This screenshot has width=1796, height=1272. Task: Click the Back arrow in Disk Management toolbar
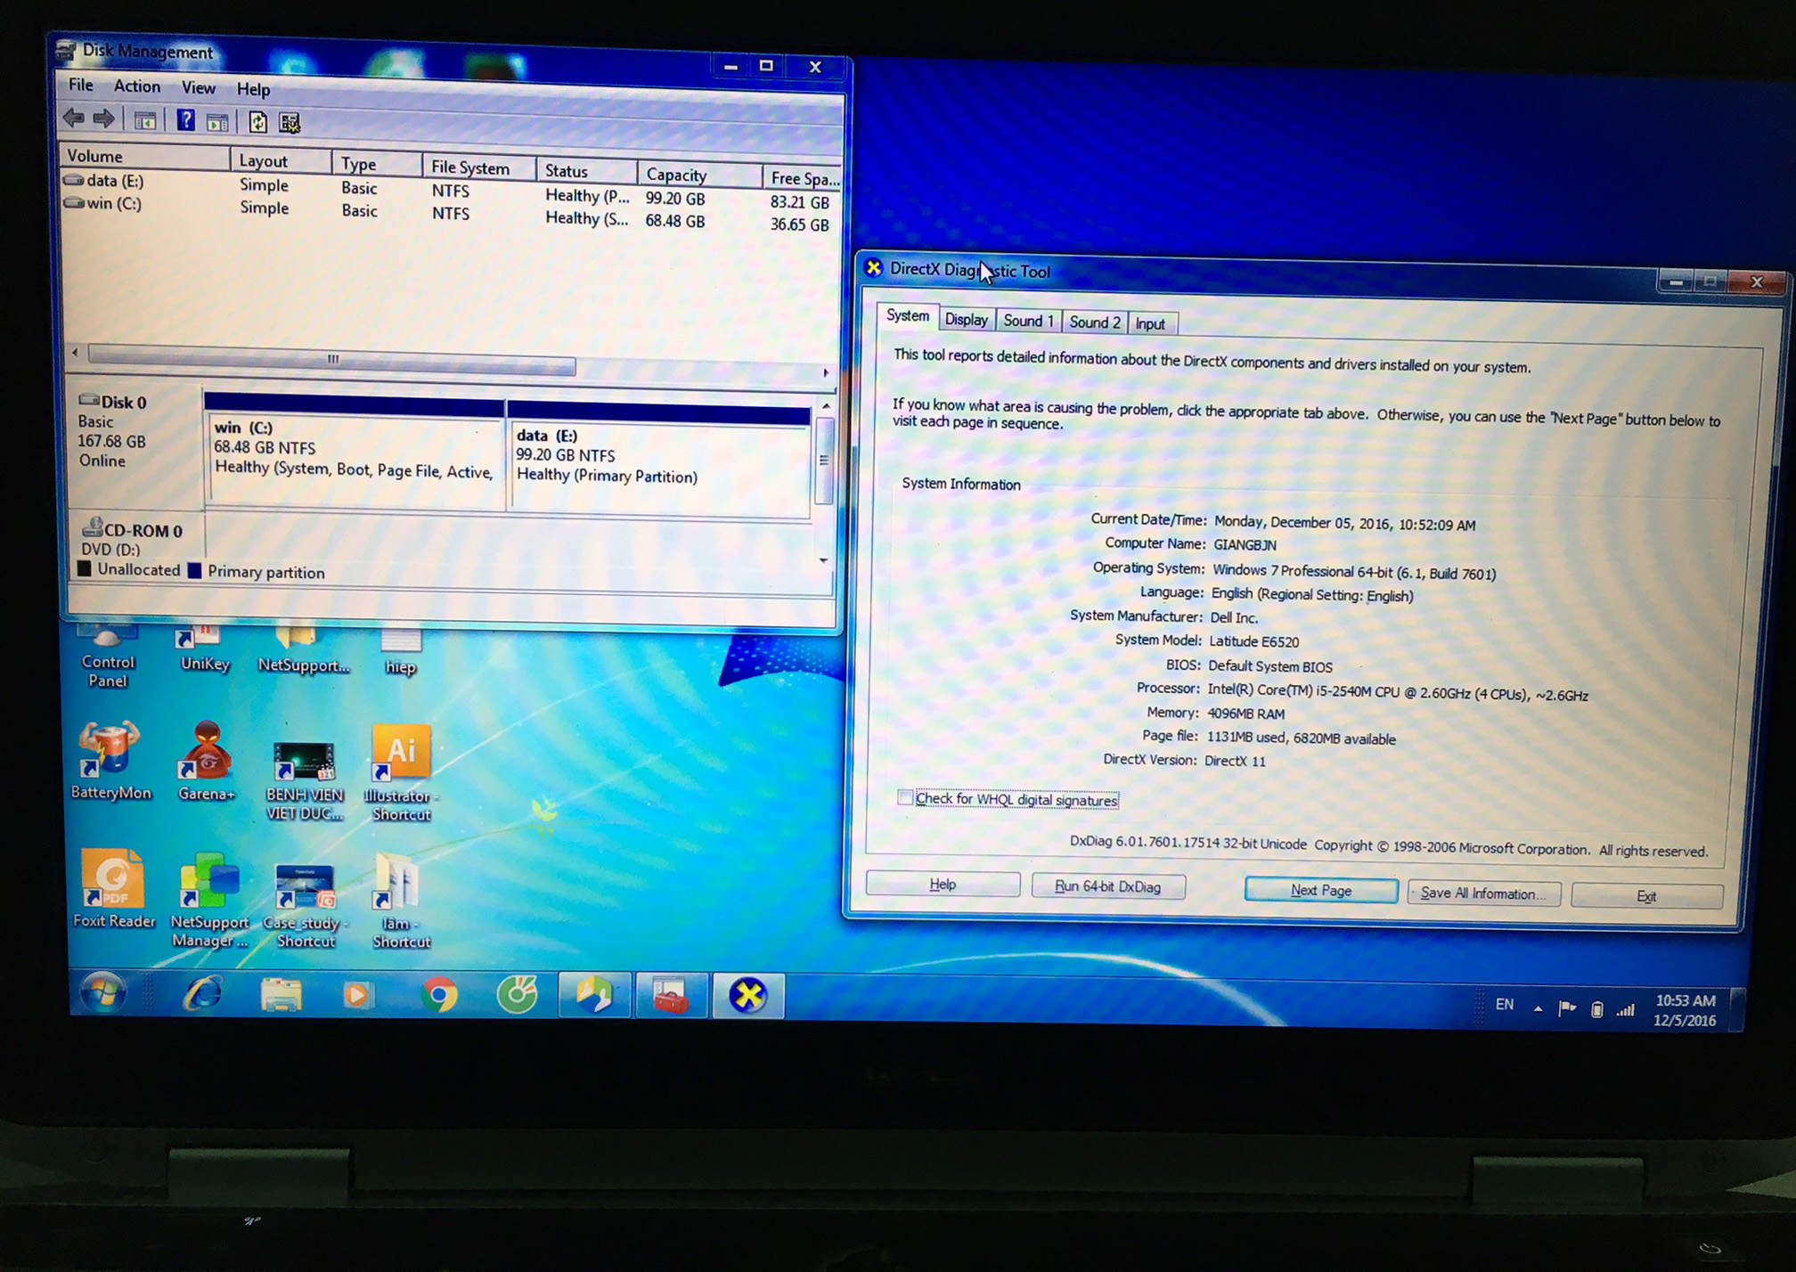pos(74,118)
